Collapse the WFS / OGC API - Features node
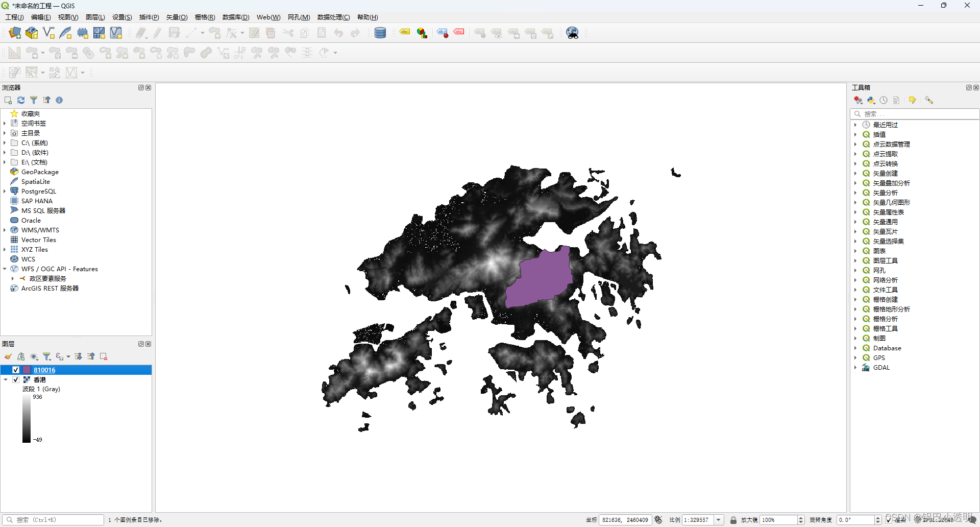Screen dimensions: 980x527 tap(5, 269)
